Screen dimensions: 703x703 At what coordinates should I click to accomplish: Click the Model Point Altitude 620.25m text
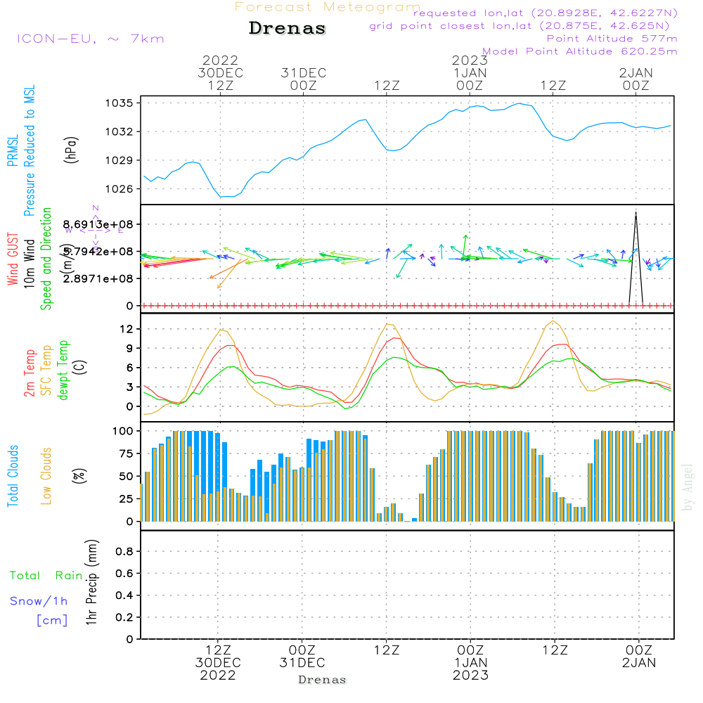579,51
